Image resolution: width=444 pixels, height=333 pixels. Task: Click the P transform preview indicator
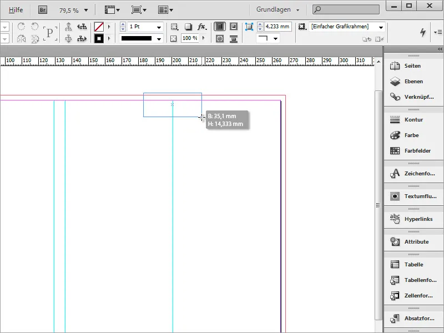tap(50, 33)
